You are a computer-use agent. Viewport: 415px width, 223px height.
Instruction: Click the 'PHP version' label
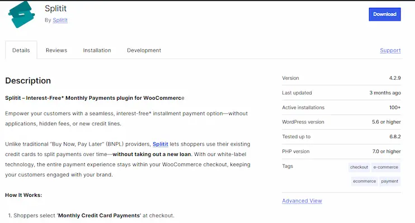[296, 152]
